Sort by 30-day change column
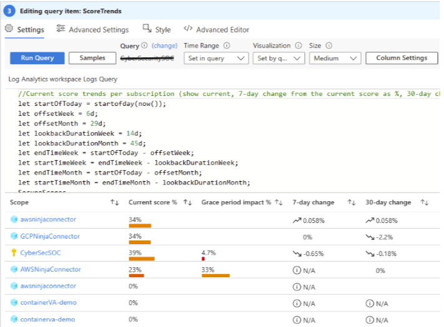 coord(425,202)
